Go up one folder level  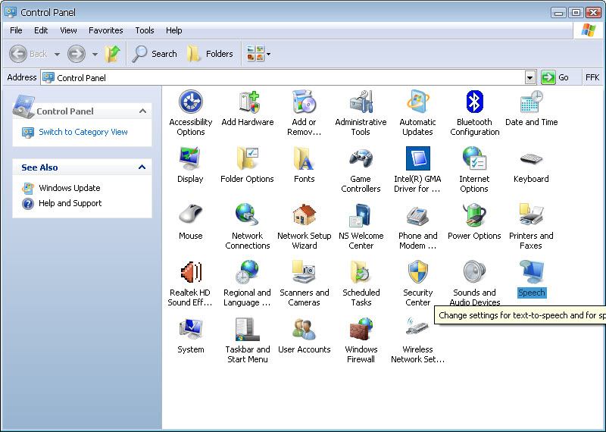[112, 54]
